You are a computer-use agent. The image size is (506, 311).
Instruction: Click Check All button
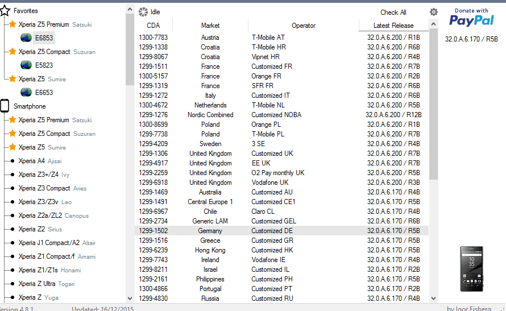[393, 13]
